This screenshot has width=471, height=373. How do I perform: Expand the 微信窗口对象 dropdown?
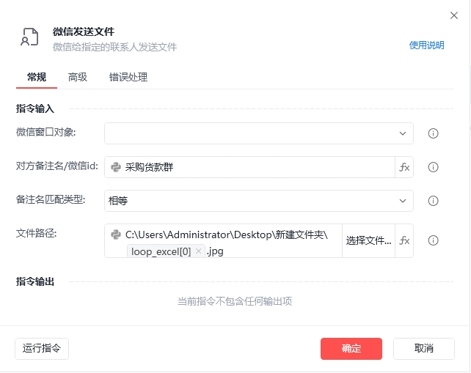(403, 133)
